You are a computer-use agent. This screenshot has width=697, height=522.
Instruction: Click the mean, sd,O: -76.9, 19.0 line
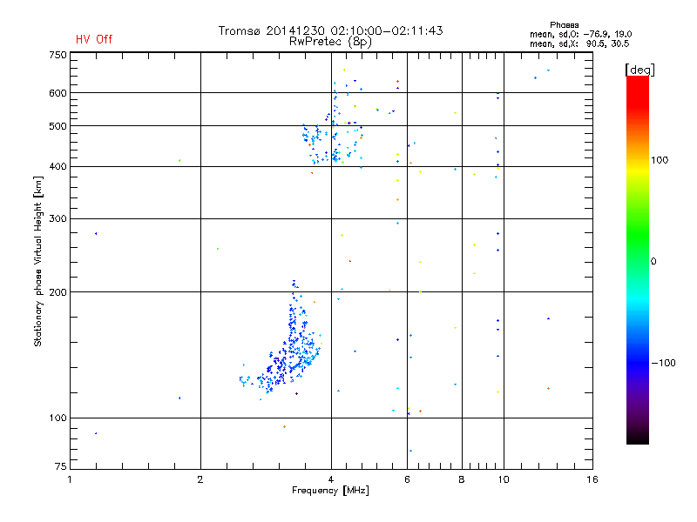tap(580, 34)
